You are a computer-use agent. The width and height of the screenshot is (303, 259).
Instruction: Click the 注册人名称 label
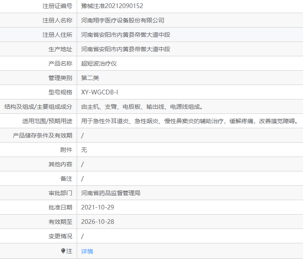coord(57,20)
